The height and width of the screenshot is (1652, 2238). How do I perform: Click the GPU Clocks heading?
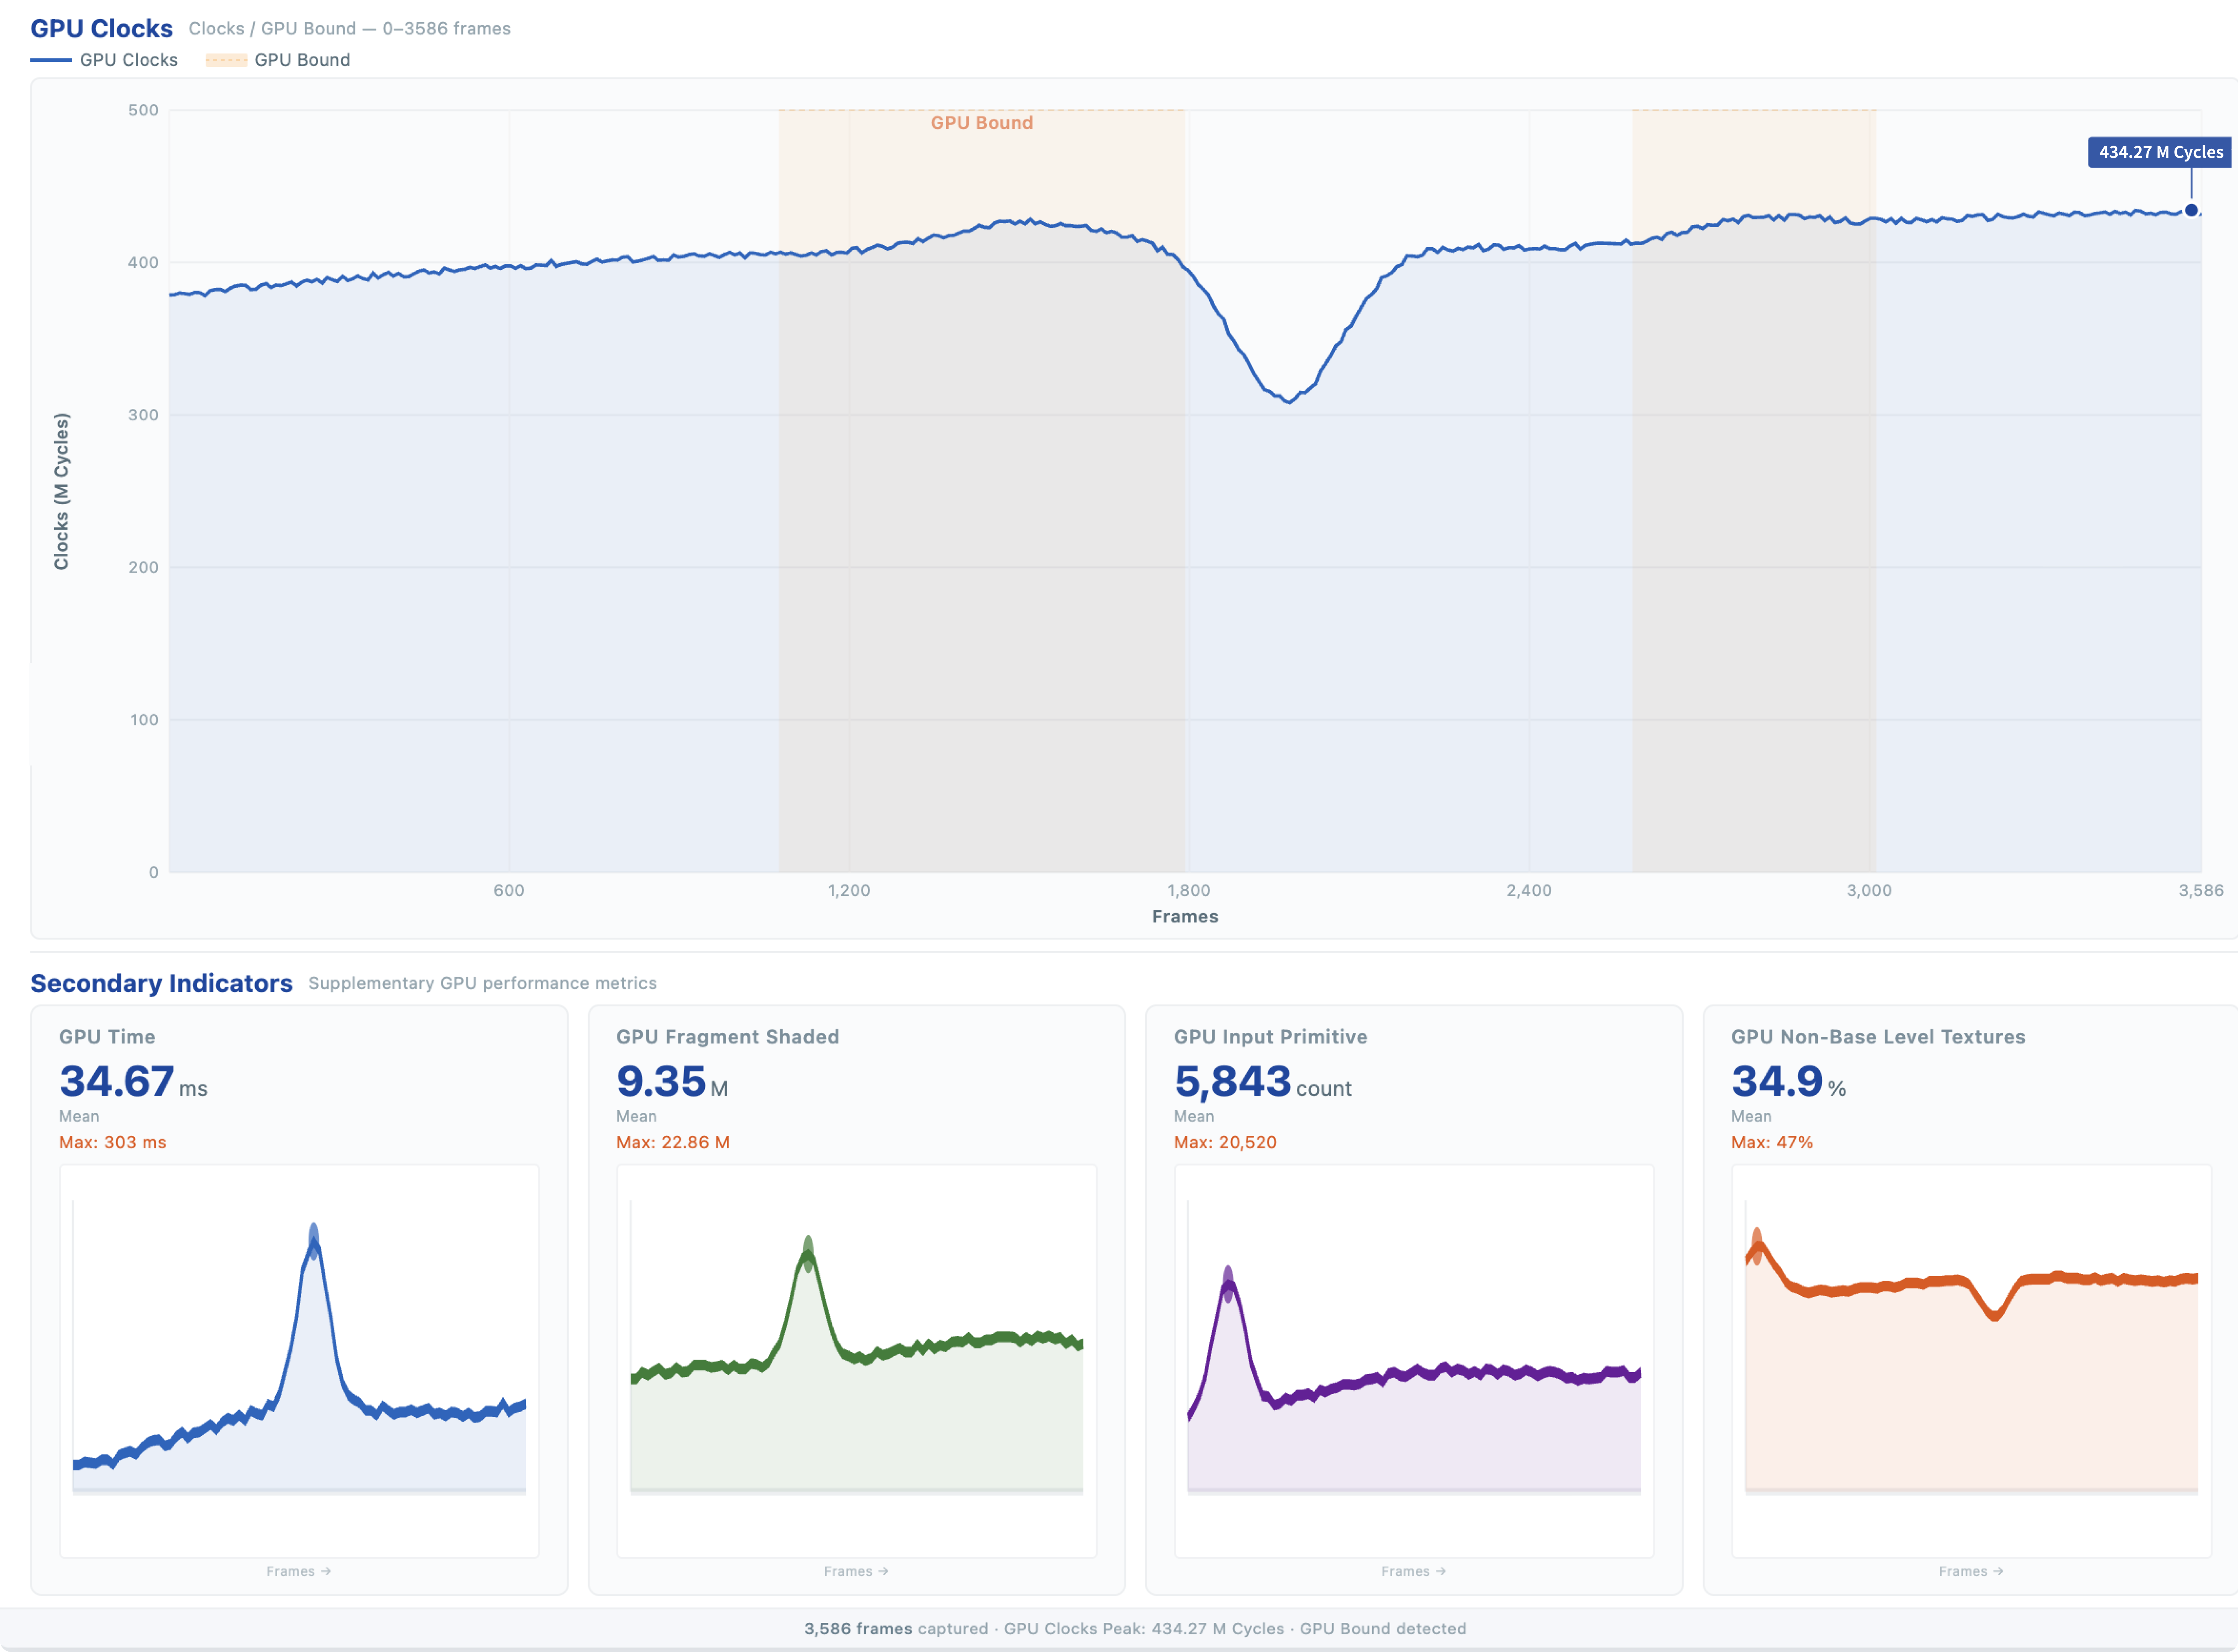click(102, 28)
